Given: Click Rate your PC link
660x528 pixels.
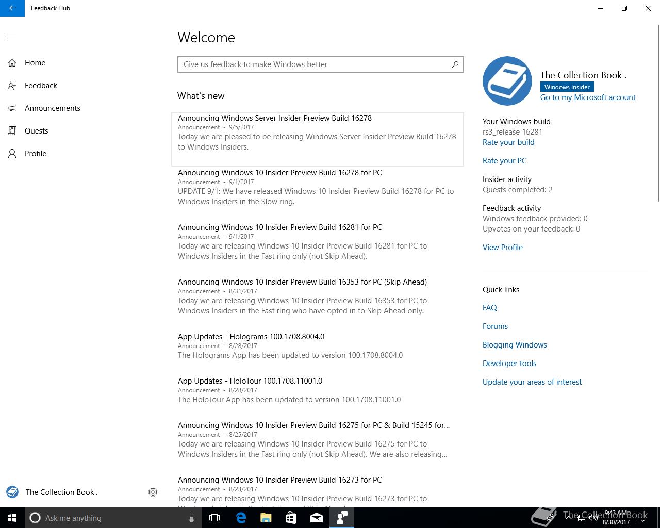Looking at the screenshot, I should click(504, 161).
